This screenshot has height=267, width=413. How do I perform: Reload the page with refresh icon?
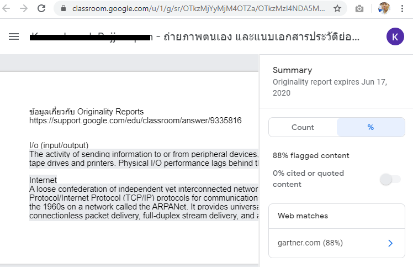pos(41,8)
